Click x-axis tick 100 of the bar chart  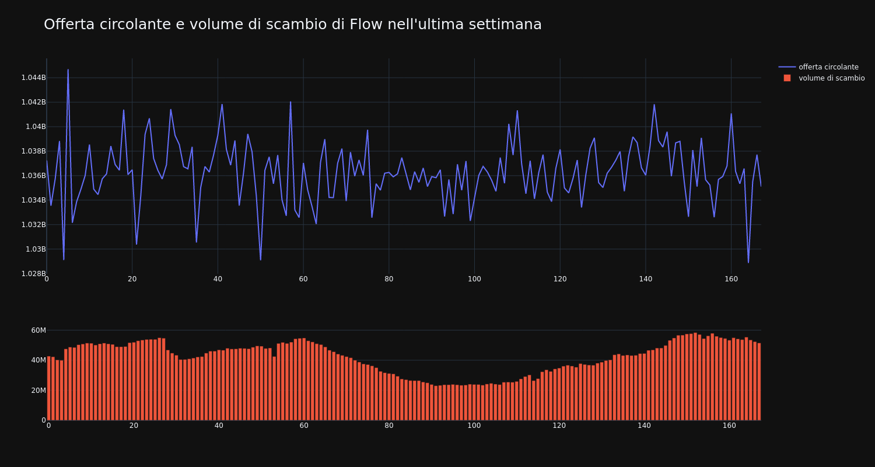(x=474, y=426)
